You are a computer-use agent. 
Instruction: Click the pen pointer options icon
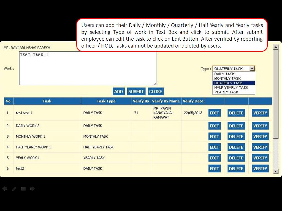click(x=14, y=189)
